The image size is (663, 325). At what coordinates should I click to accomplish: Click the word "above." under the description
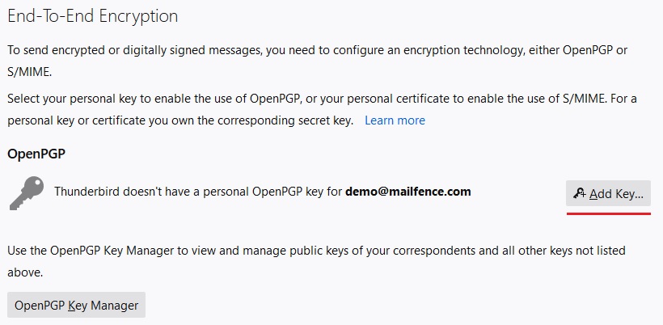[25, 272]
